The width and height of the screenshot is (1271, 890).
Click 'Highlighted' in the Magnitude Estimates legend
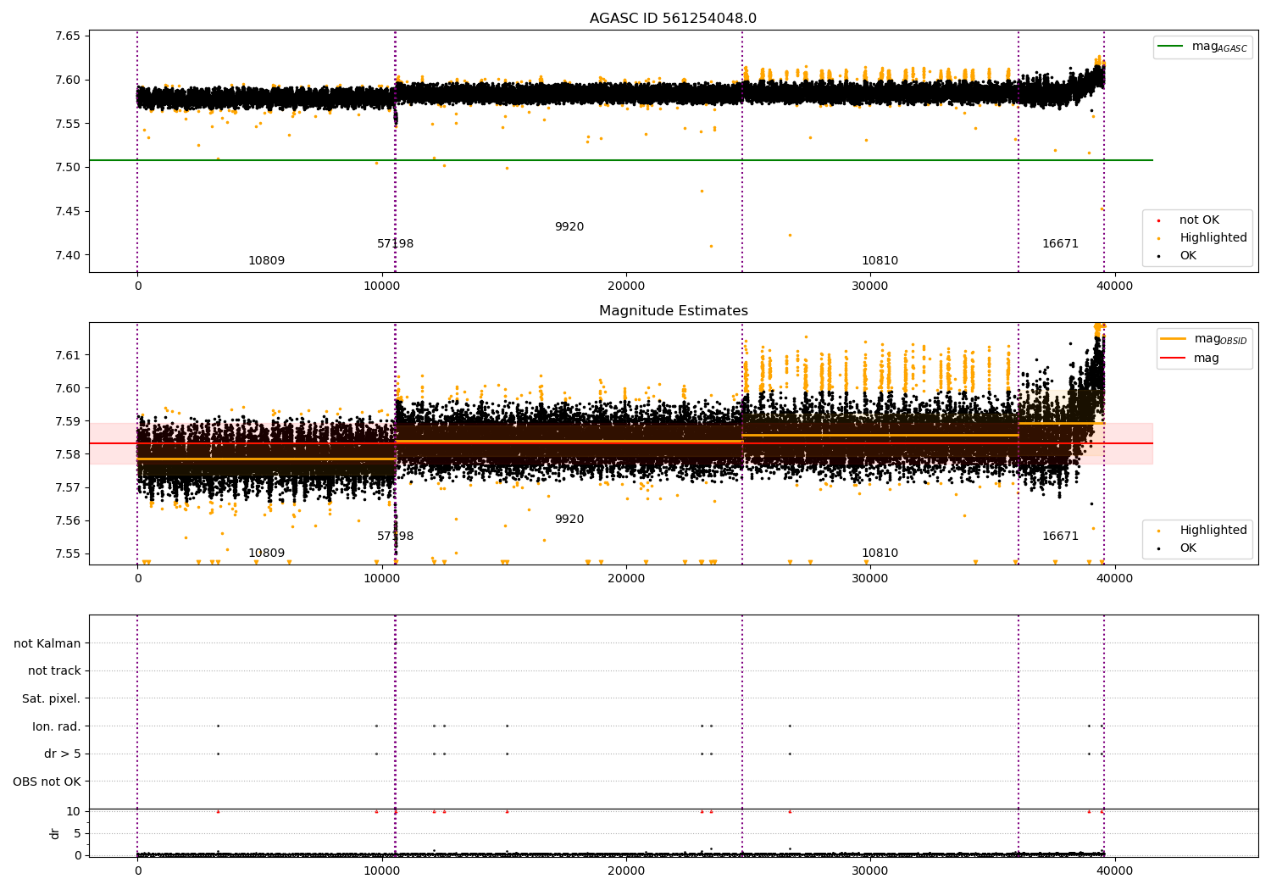(x=1213, y=531)
